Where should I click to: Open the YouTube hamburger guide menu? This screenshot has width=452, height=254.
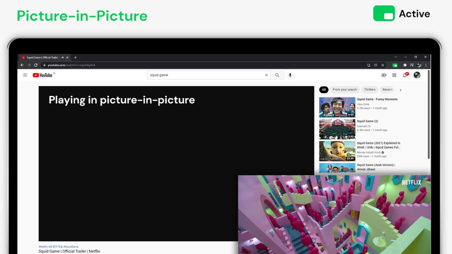coord(25,75)
